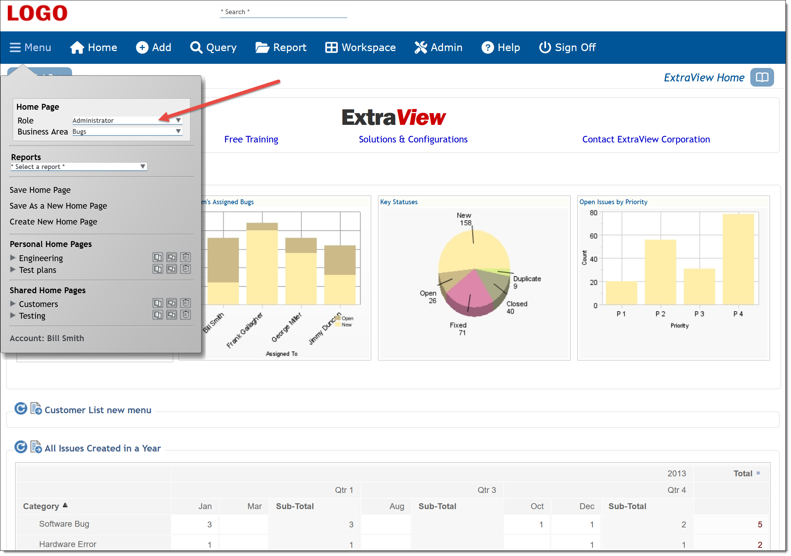Expand the Test plans tree arrow

click(x=13, y=269)
